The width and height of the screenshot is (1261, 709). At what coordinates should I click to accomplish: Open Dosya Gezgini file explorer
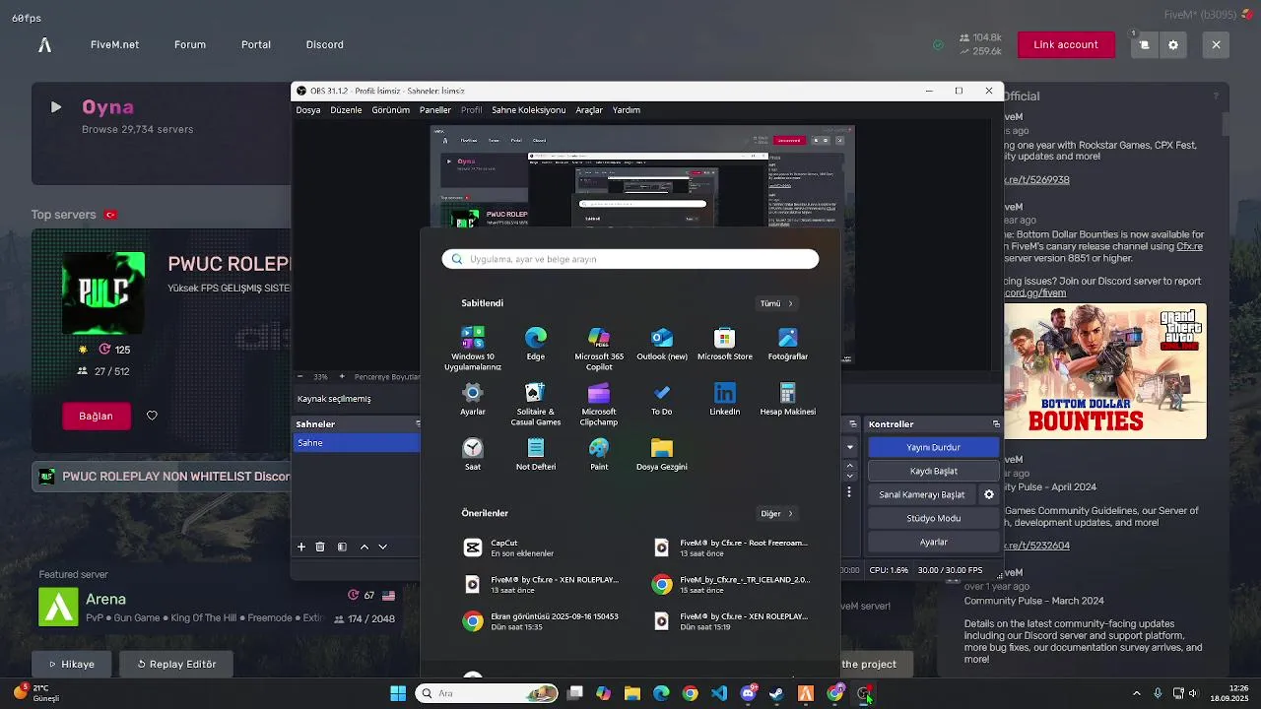662,454
